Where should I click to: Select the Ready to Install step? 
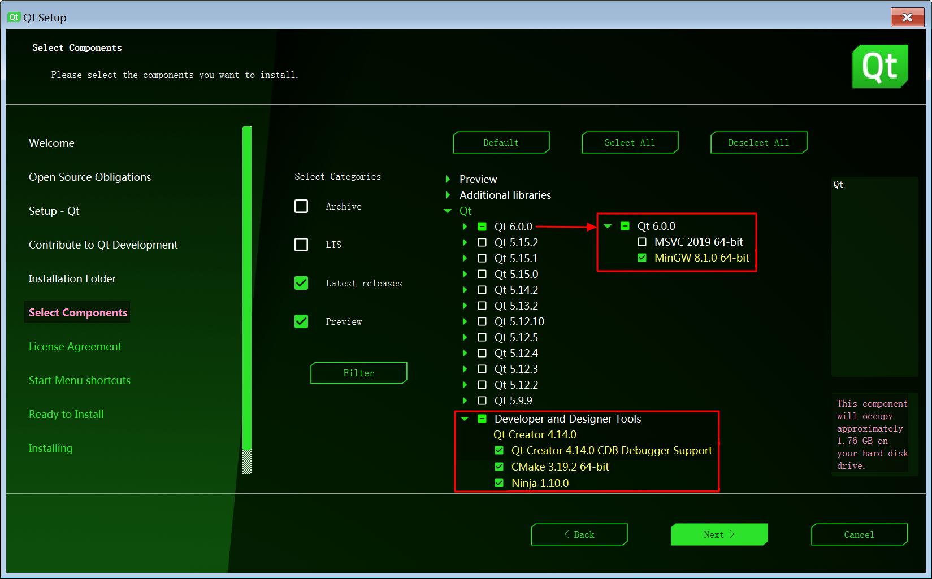click(x=66, y=414)
